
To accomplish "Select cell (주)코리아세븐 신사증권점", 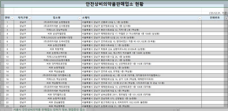I will click(56, 26).
